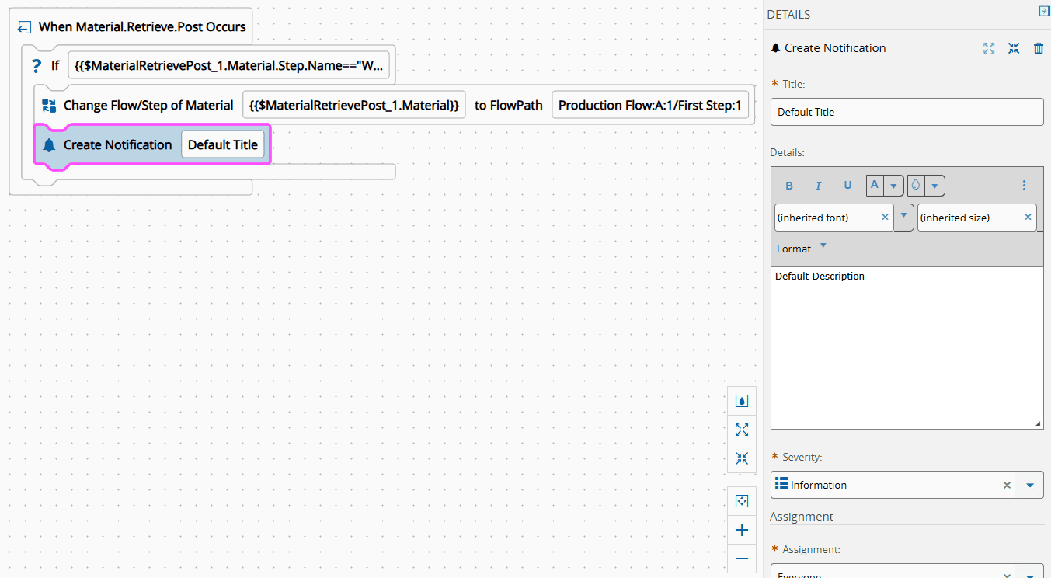Click trash icon to delete Create Notification
This screenshot has height=578, width=1051.
pyautogui.click(x=1039, y=48)
